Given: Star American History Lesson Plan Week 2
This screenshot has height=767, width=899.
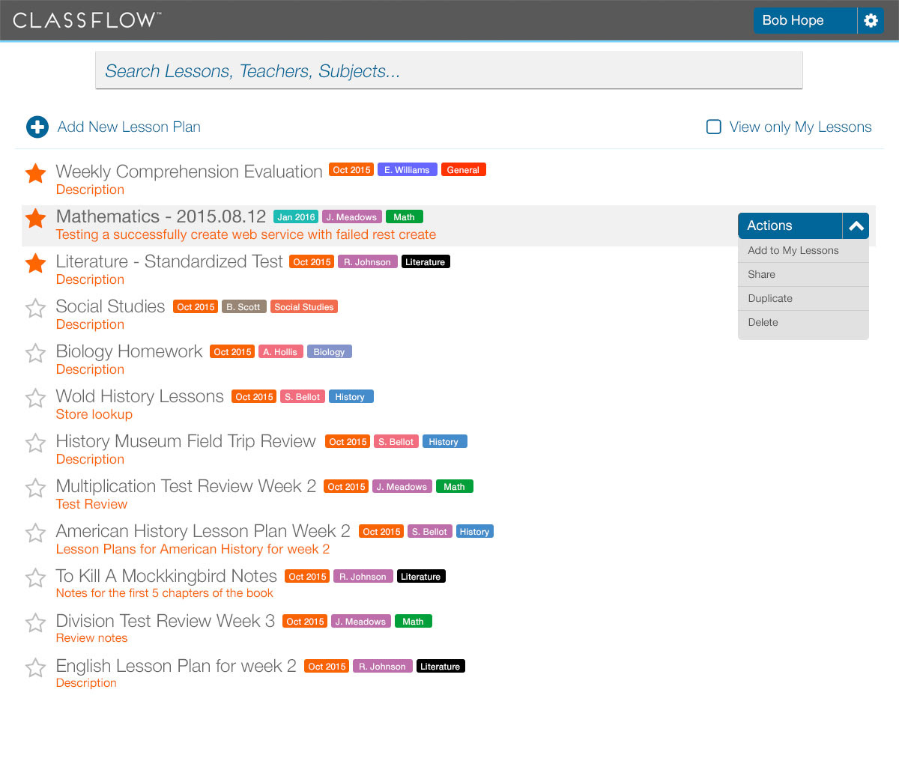Looking at the screenshot, I should tap(36, 533).
